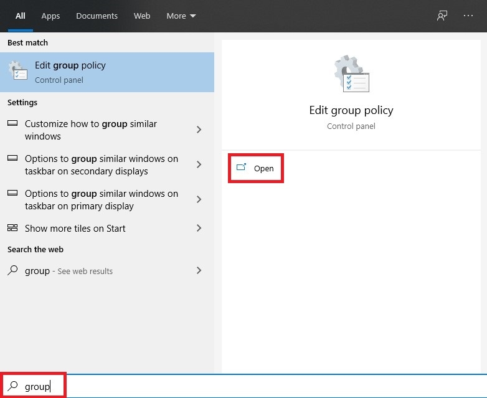Switch to the Documents tab

pos(97,16)
